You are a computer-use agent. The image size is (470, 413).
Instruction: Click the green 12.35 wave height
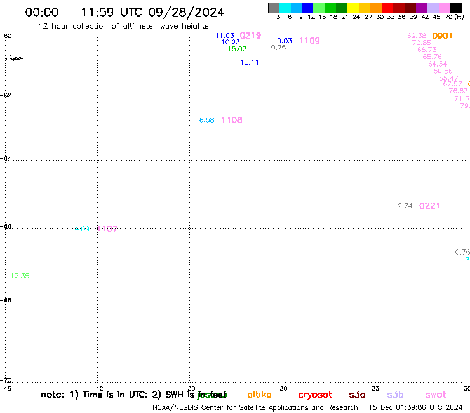click(x=20, y=276)
